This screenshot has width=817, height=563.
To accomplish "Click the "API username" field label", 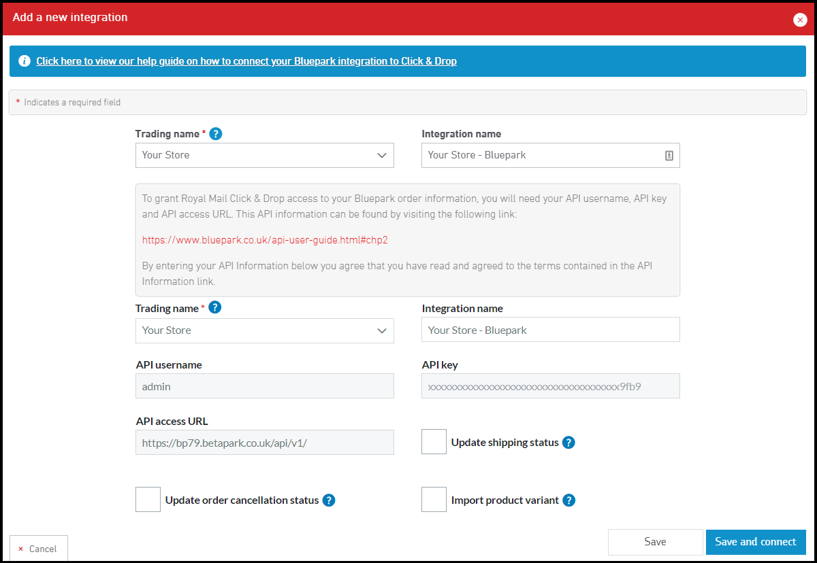I will click(x=169, y=364).
